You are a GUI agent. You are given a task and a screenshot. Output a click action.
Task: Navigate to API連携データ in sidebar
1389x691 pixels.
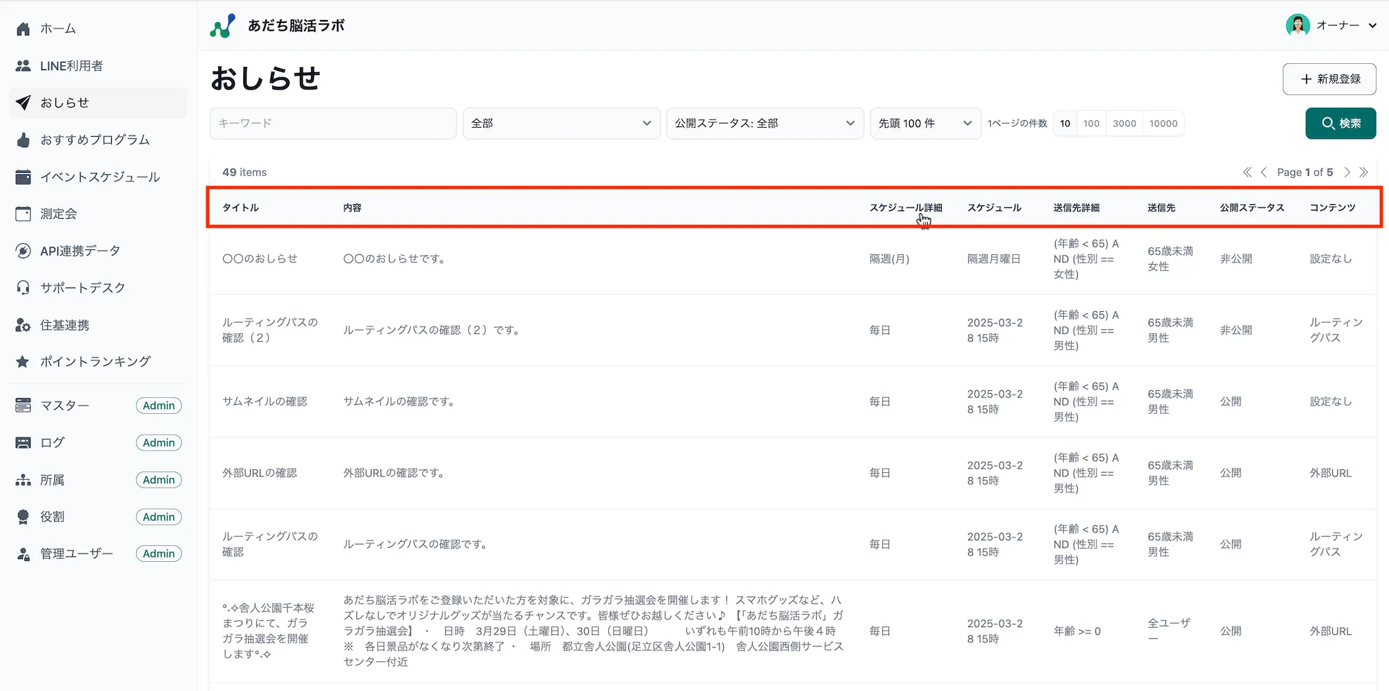(x=80, y=251)
